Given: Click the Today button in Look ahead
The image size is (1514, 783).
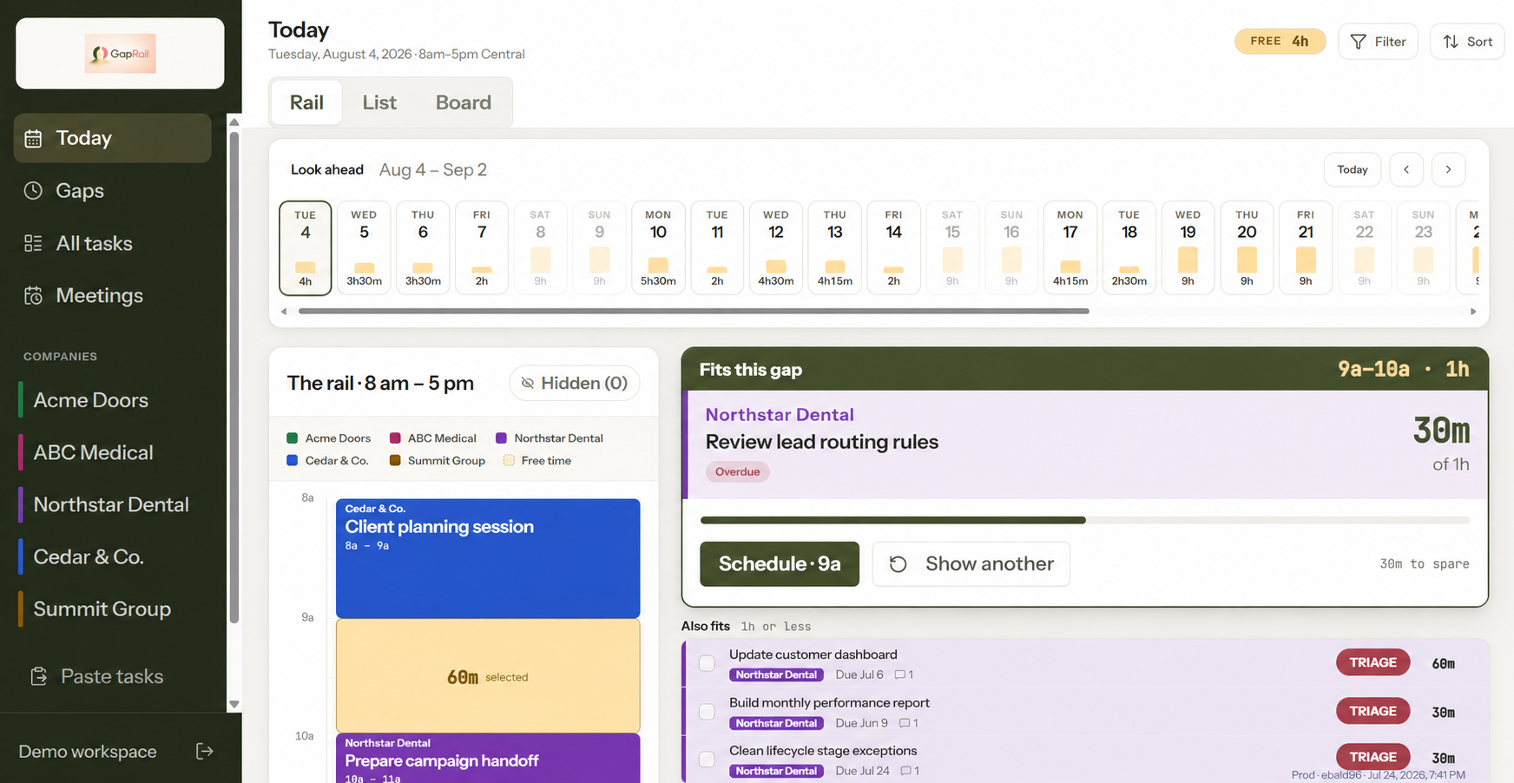Looking at the screenshot, I should pyautogui.click(x=1352, y=169).
